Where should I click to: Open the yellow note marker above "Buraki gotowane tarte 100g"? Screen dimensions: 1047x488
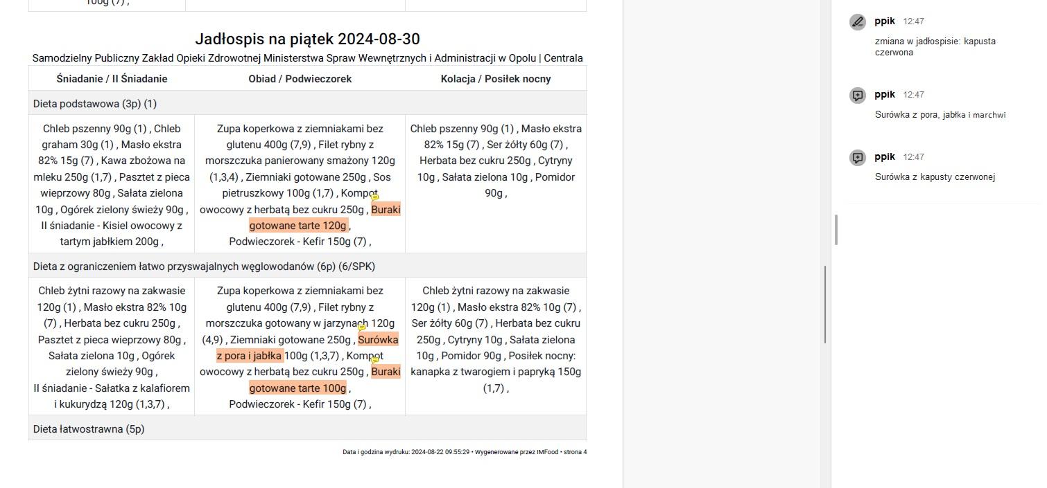click(x=375, y=361)
